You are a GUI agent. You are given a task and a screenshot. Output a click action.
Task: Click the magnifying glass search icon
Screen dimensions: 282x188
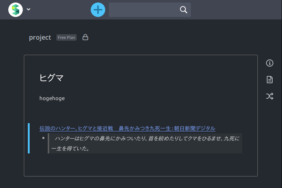(183, 10)
